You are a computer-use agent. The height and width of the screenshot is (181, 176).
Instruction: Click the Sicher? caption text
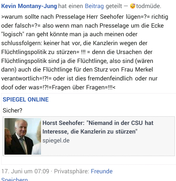tap(12, 110)
